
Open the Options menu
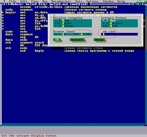coord(93,1)
